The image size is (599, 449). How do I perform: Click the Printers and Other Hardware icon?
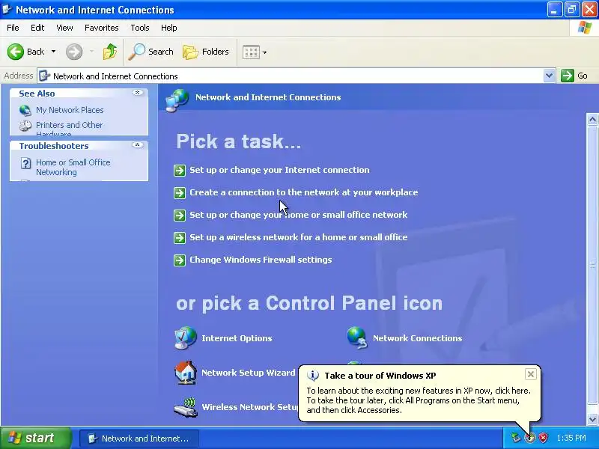25,126
